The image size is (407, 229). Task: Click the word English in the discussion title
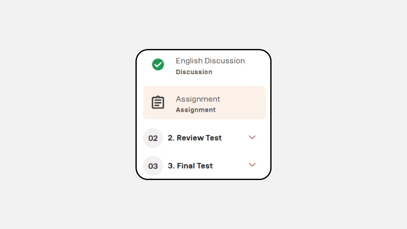[189, 61]
